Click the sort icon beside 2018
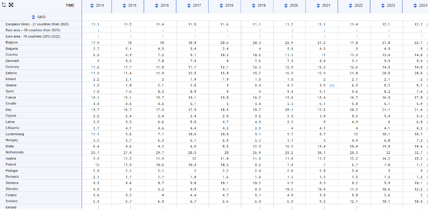 tap(221, 5)
